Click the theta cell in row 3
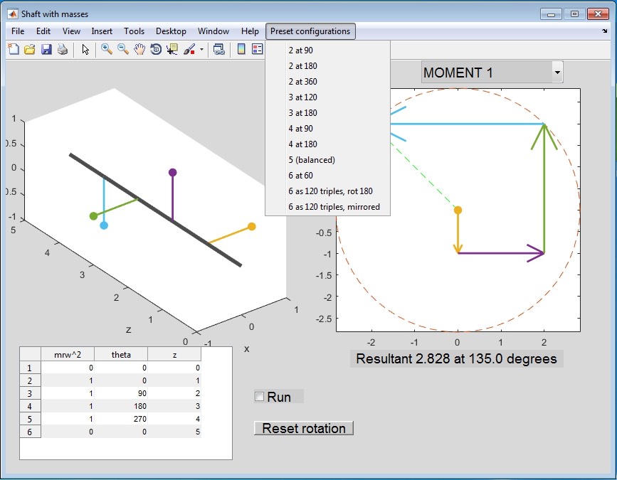 click(120, 393)
